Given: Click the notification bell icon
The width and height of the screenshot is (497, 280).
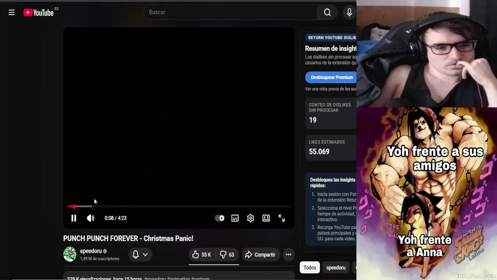Looking at the screenshot, I should pyautogui.click(x=136, y=255).
